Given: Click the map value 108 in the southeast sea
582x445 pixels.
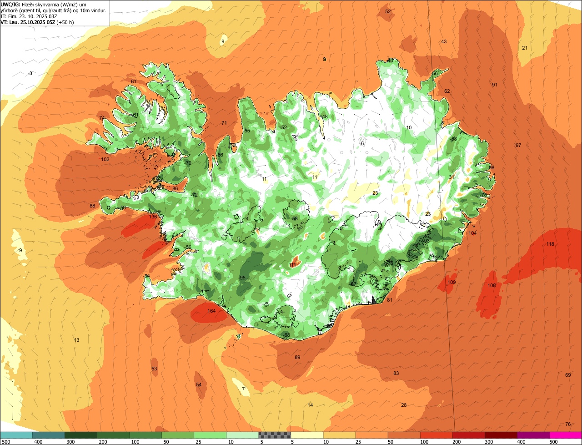Looking at the screenshot, I should (492, 286).
